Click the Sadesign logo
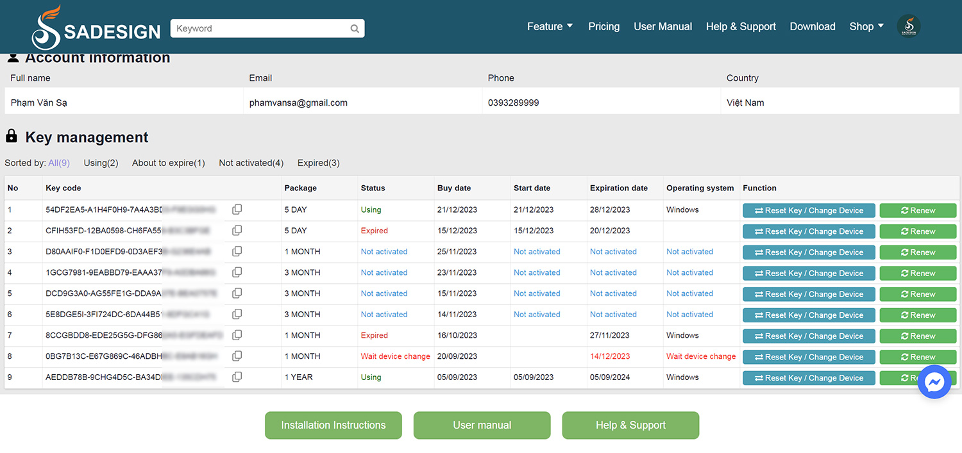Viewport: 962px width, 453px height. (x=96, y=28)
